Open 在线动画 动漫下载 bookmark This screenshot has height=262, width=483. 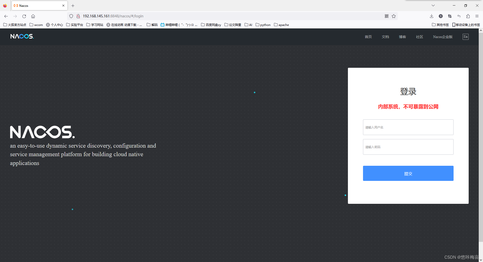coord(124,25)
